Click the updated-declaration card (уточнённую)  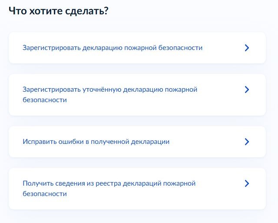click(137, 95)
